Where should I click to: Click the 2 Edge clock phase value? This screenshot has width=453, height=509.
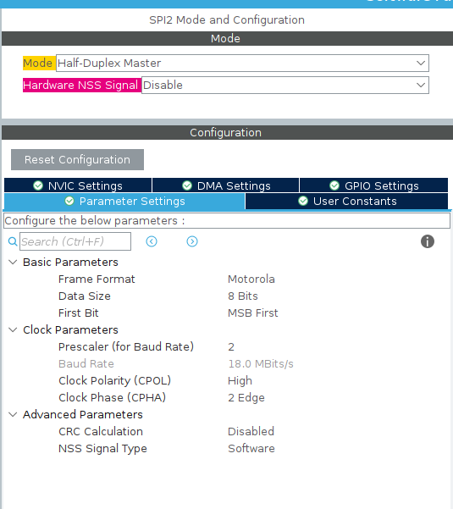coord(246,398)
